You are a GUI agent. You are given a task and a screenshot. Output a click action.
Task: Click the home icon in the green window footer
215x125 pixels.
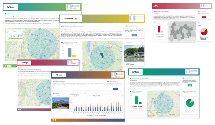[x=5, y=66]
